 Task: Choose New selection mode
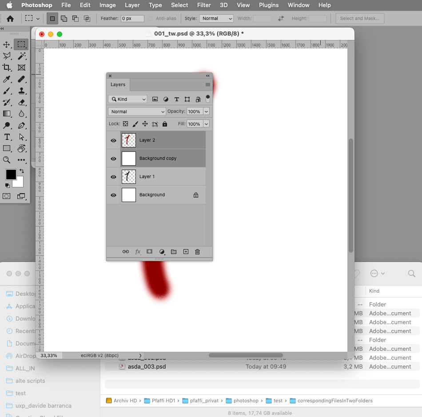point(52,19)
